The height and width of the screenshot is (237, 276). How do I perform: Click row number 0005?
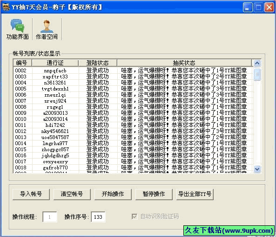[x=21, y=89]
